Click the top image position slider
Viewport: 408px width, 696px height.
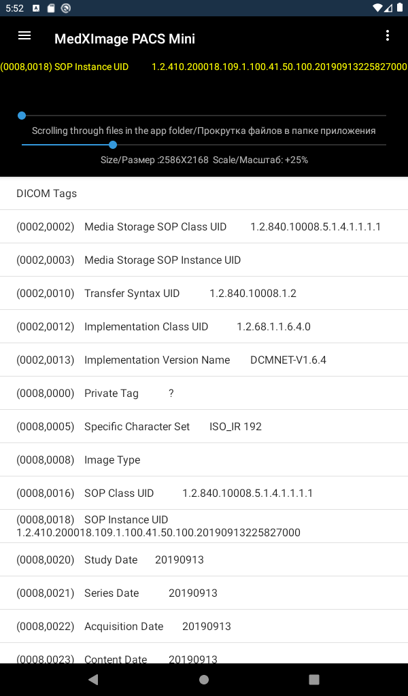coord(22,116)
